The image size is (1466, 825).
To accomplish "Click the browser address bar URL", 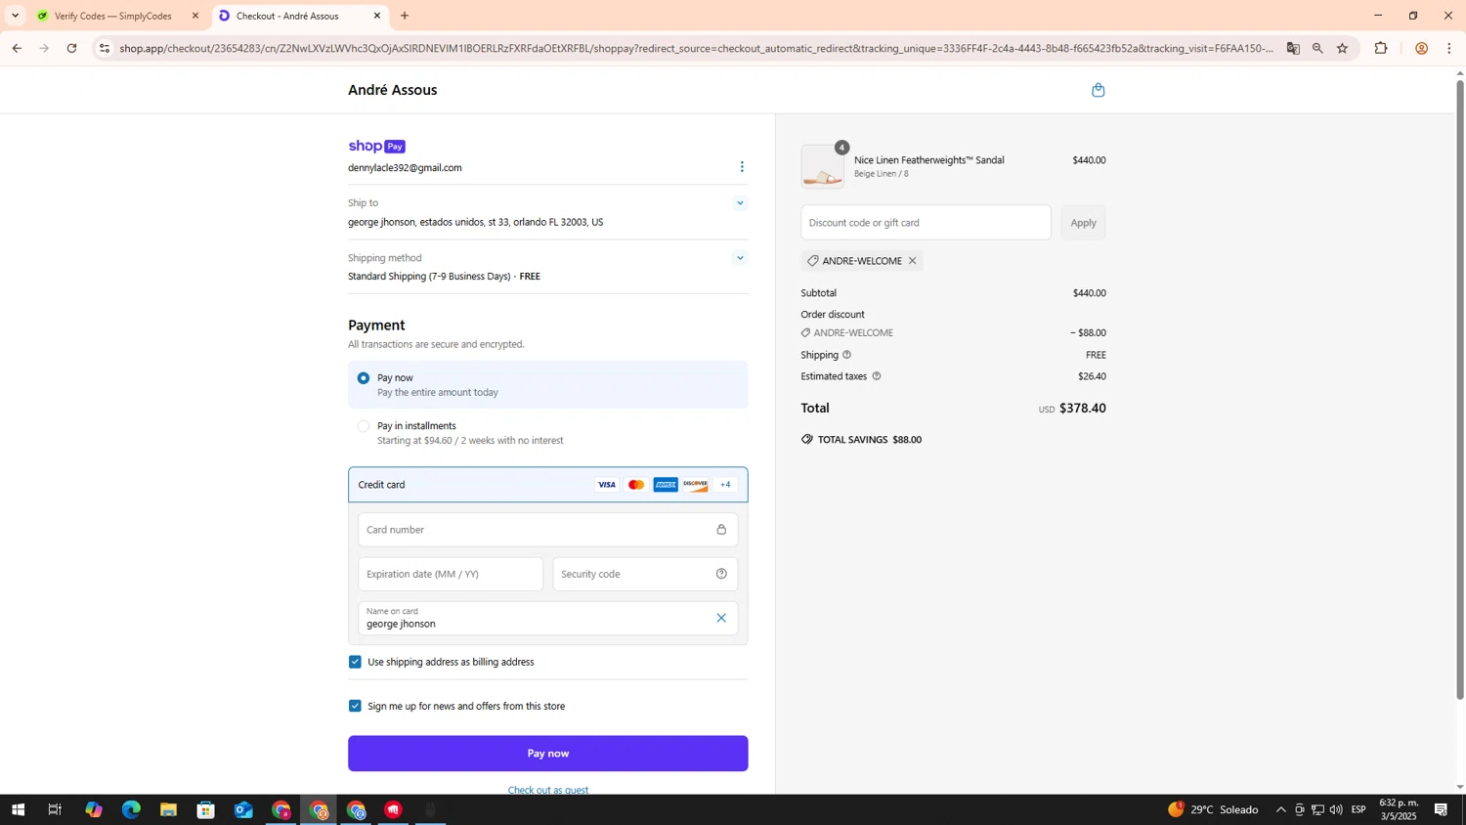I will 696,48.
